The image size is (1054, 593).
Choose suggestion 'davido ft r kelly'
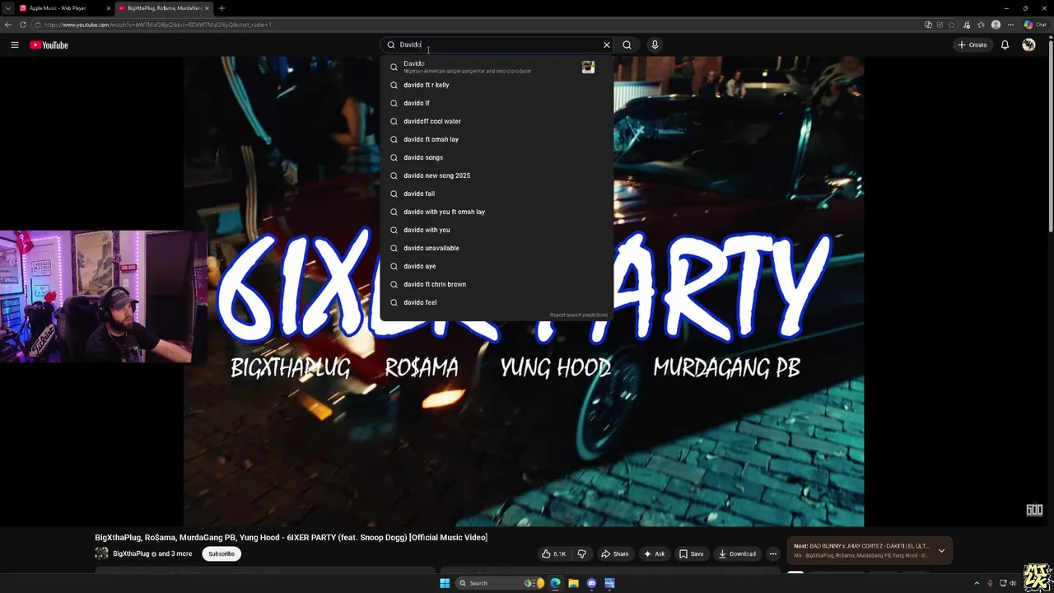[497, 85]
